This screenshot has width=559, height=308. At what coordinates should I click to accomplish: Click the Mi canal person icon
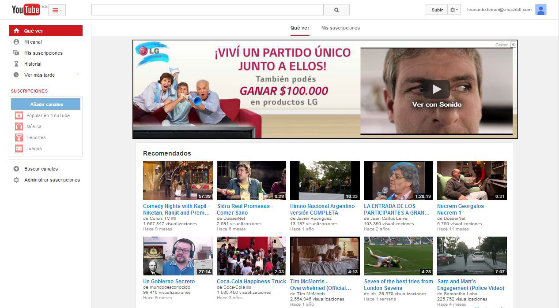(16, 42)
